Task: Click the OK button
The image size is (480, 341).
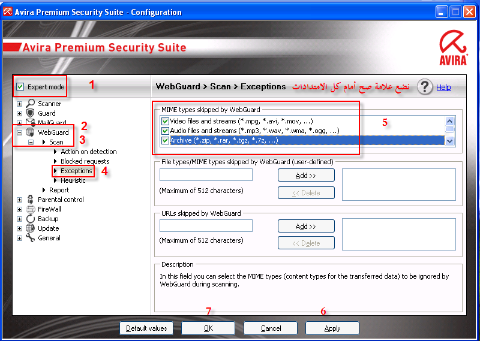Action: pyautogui.click(x=208, y=328)
